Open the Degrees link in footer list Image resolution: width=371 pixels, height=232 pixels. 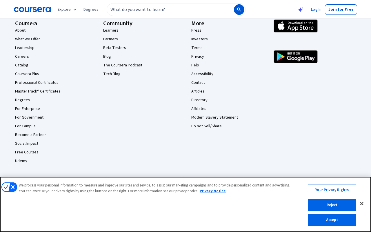(x=23, y=100)
